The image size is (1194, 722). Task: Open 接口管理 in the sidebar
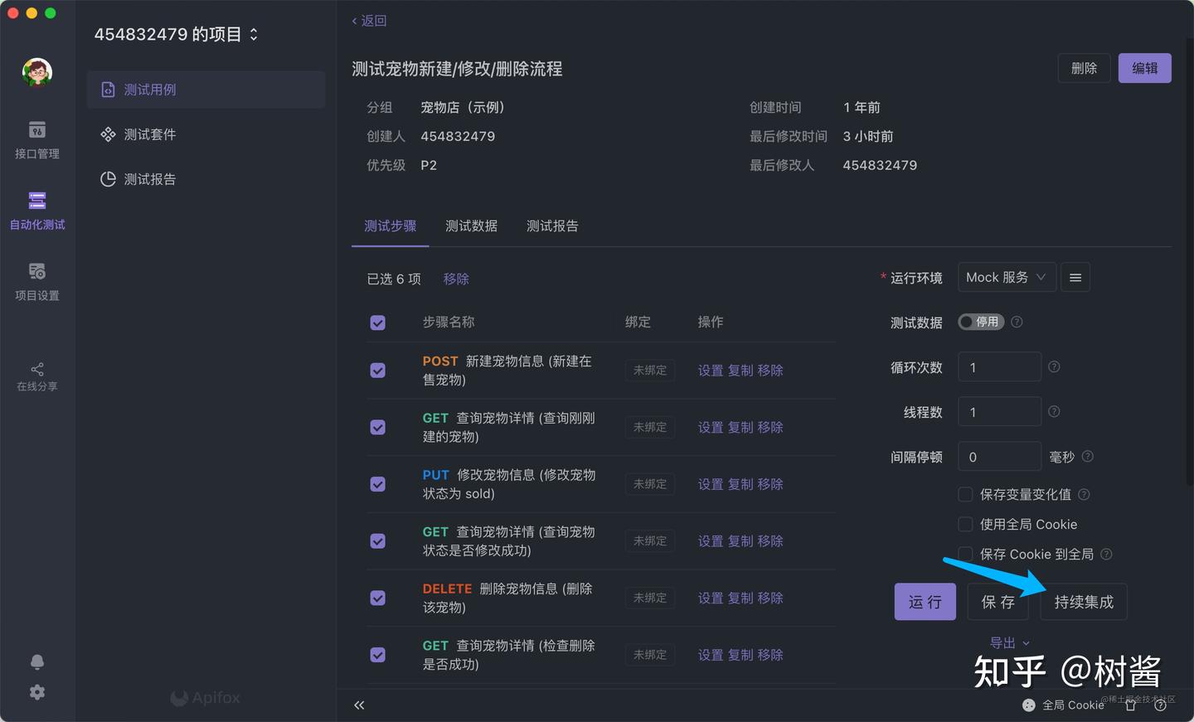(37, 140)
